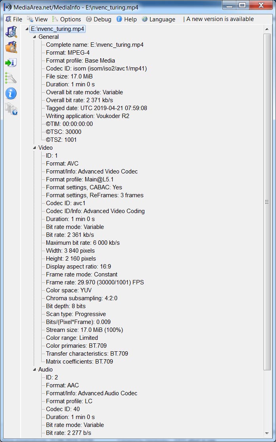Select '©TSC: 30000' row
The width and height of the screenshot is (276, 442).
[x=63, y=131]
